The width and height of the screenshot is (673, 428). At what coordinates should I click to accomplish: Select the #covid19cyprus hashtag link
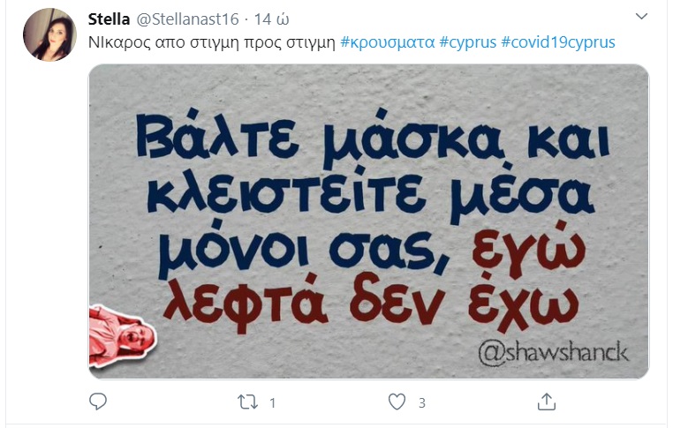(x=558, y=42)
